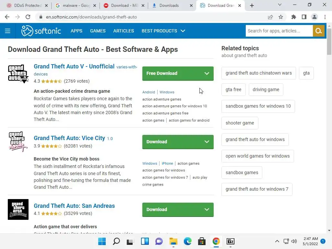Open Grand Theft Auto V - Unofficial link
Screen dimensions: 332x249
[x=74, y=66]
